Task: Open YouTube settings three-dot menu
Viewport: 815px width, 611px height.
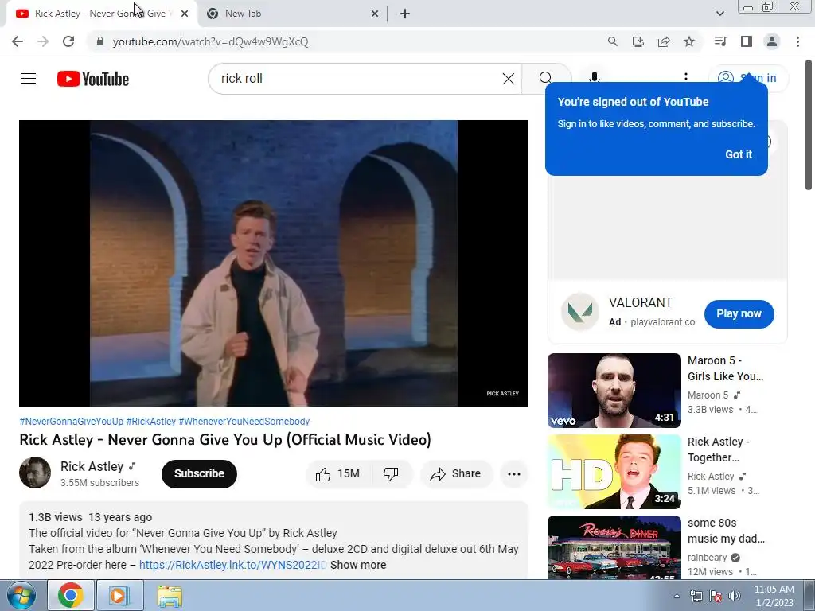Action: click(685, 77)
